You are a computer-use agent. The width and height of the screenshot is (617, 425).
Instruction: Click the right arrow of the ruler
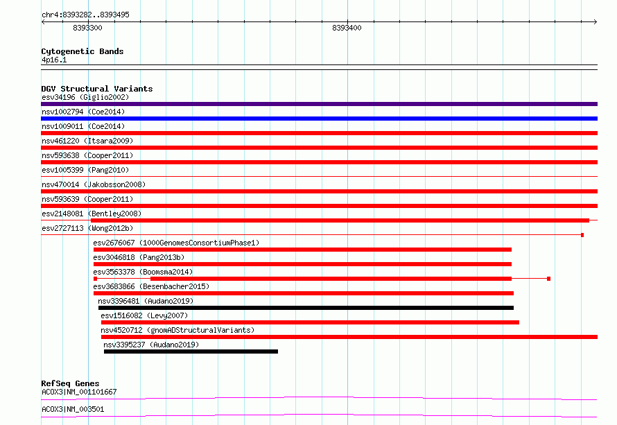click(596, 21)
